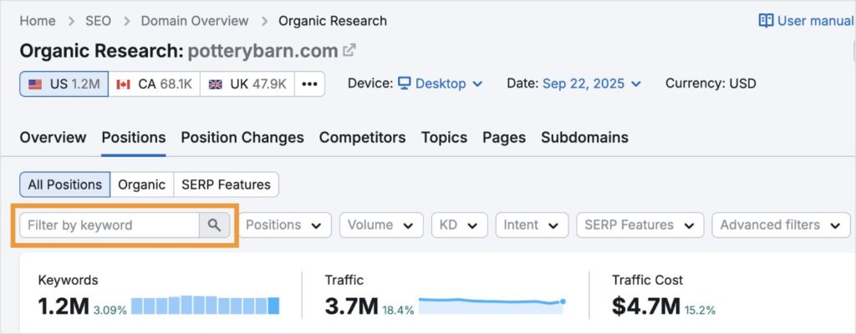Click the Keywords 1.2M value
This screenshot has height=334, width=856.
[x=64, y=306]
